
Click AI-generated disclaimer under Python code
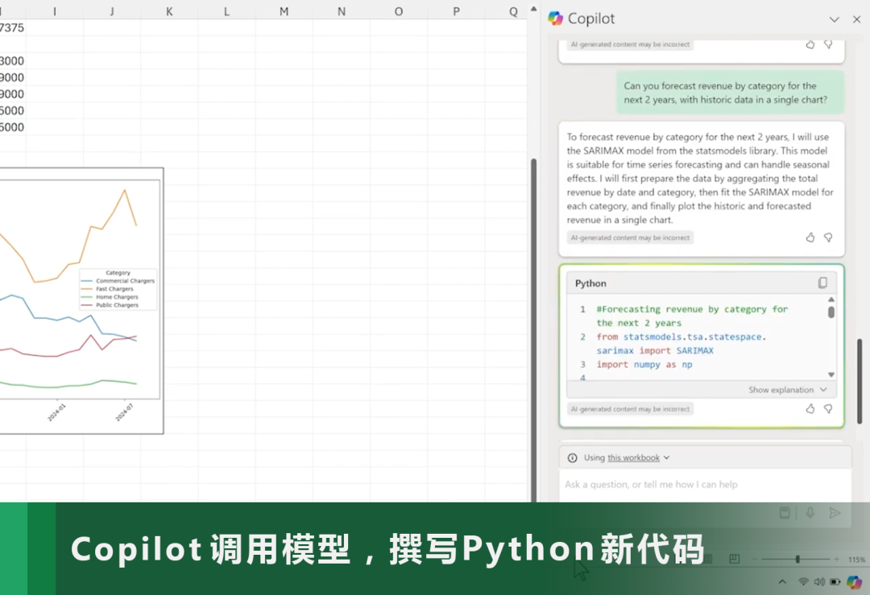point(630,409)
